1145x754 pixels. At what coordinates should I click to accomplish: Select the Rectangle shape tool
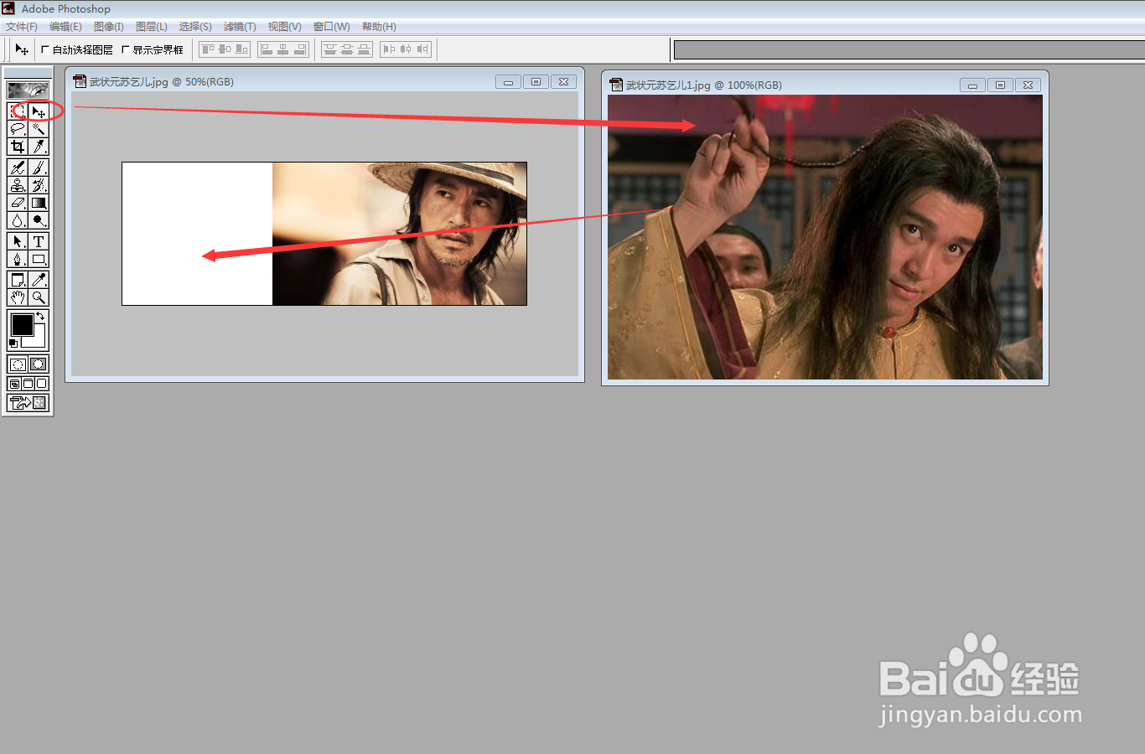39,259
